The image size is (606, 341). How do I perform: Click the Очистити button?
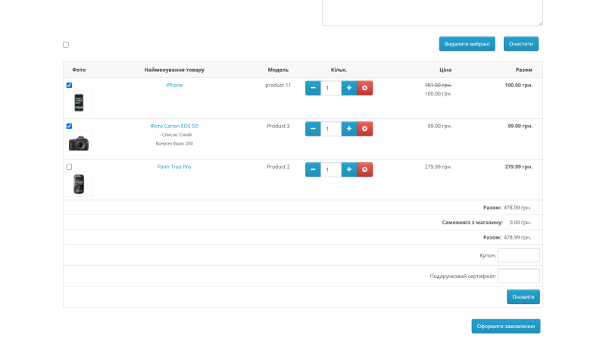click(521, 44)
